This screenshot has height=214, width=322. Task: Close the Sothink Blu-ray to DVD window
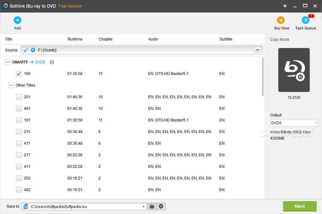315,6
